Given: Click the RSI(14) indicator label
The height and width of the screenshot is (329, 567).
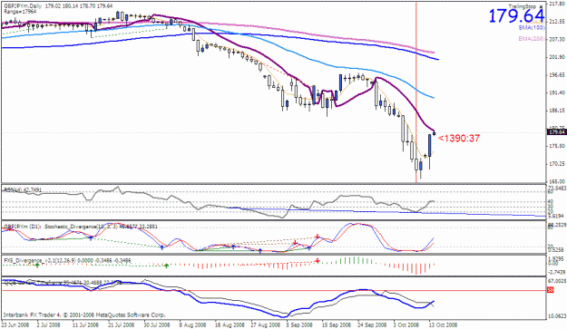Looking at the screenshot, I should [x=23, y=189].
